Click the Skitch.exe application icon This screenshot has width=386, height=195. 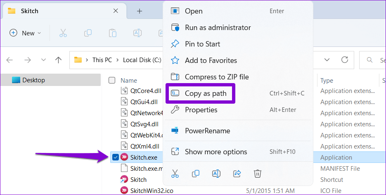[x=124, y=157]
